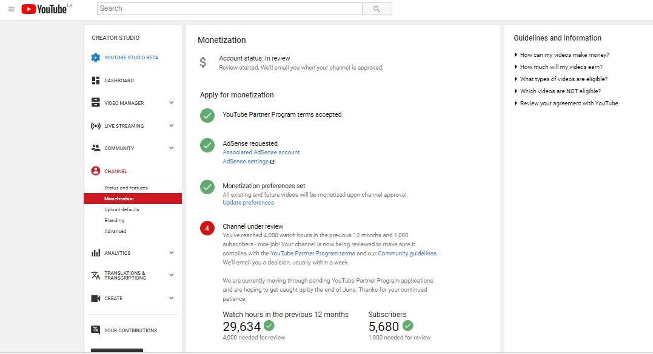This screenshot has width=653, height=354.
Task: Expand the Analytics section chevron
Action: click(x=171, y=252)
